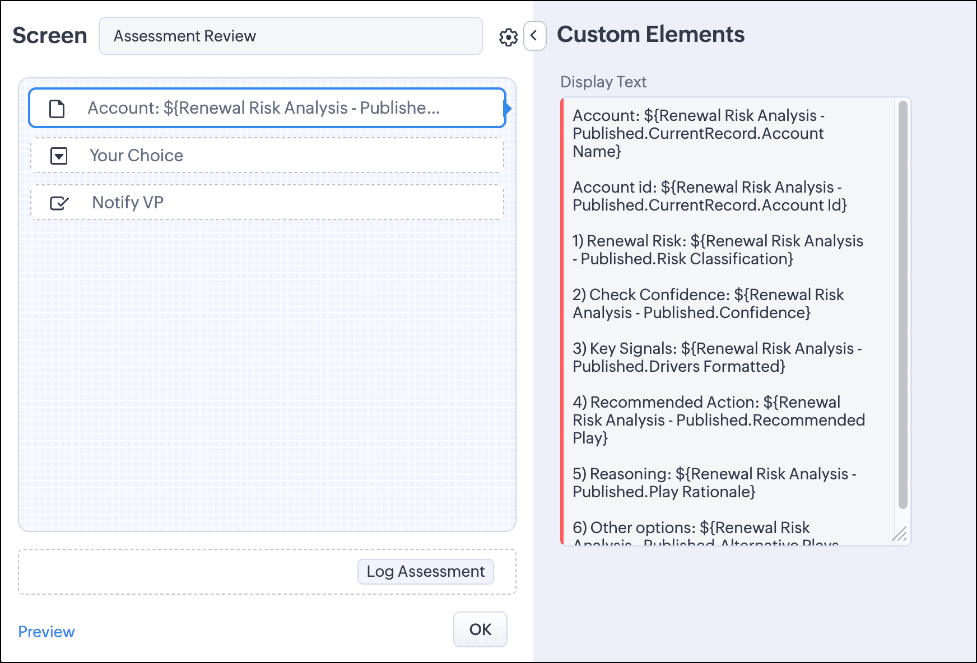
Task: Confirm the screen with the OK button
Action: [480, 629]
